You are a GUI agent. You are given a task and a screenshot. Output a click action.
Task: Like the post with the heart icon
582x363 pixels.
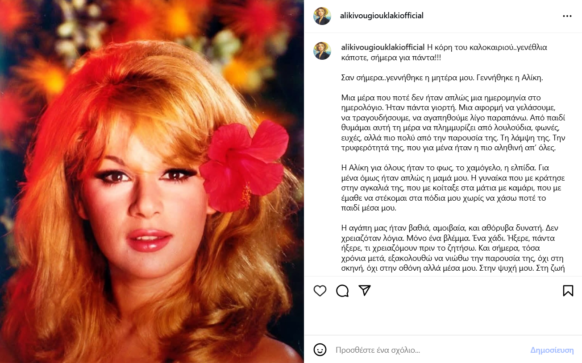(320, 291)
